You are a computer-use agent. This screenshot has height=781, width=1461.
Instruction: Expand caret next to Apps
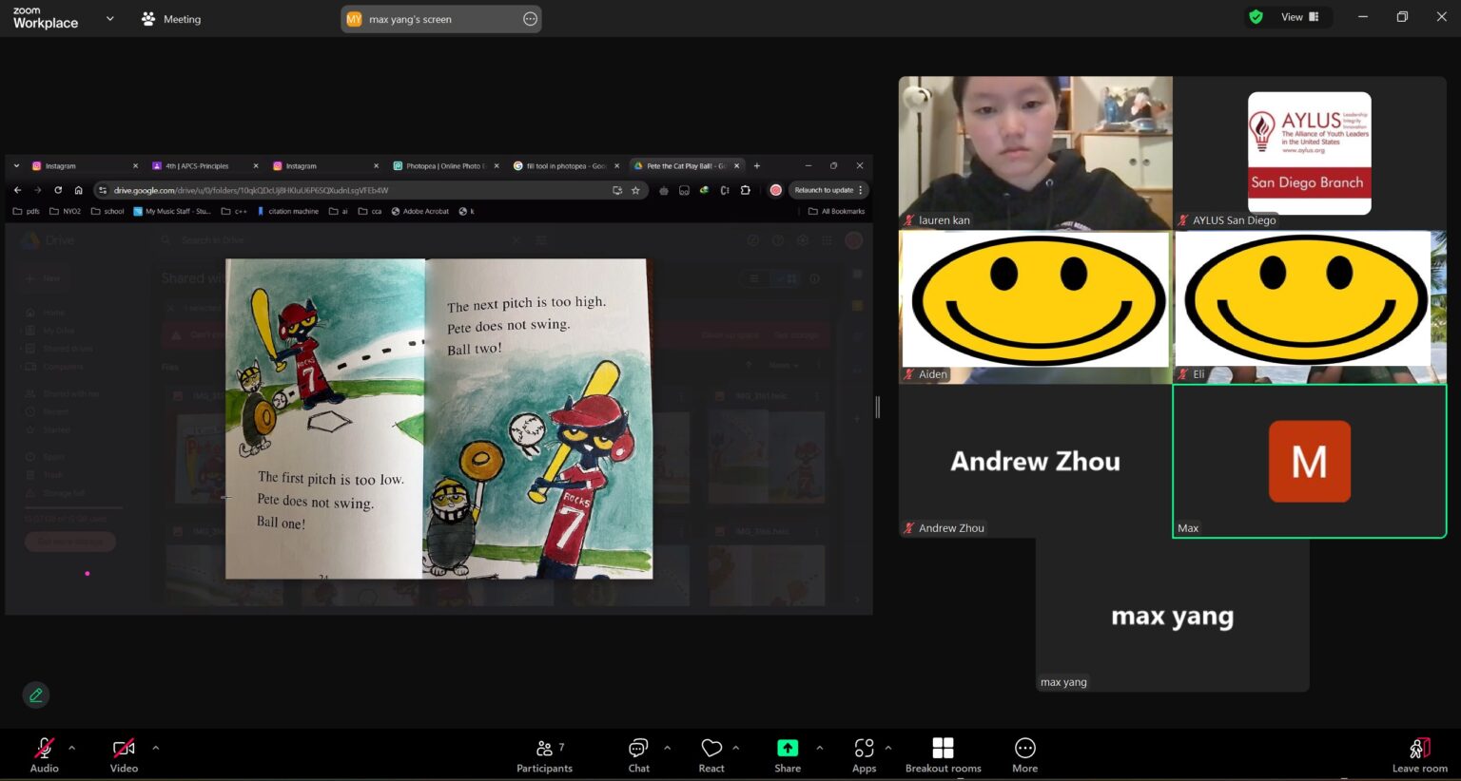point(888,748)
